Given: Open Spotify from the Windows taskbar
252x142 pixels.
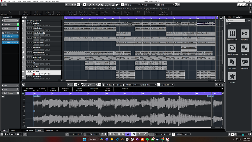Looking at the screenshot, I should (148, 140).
